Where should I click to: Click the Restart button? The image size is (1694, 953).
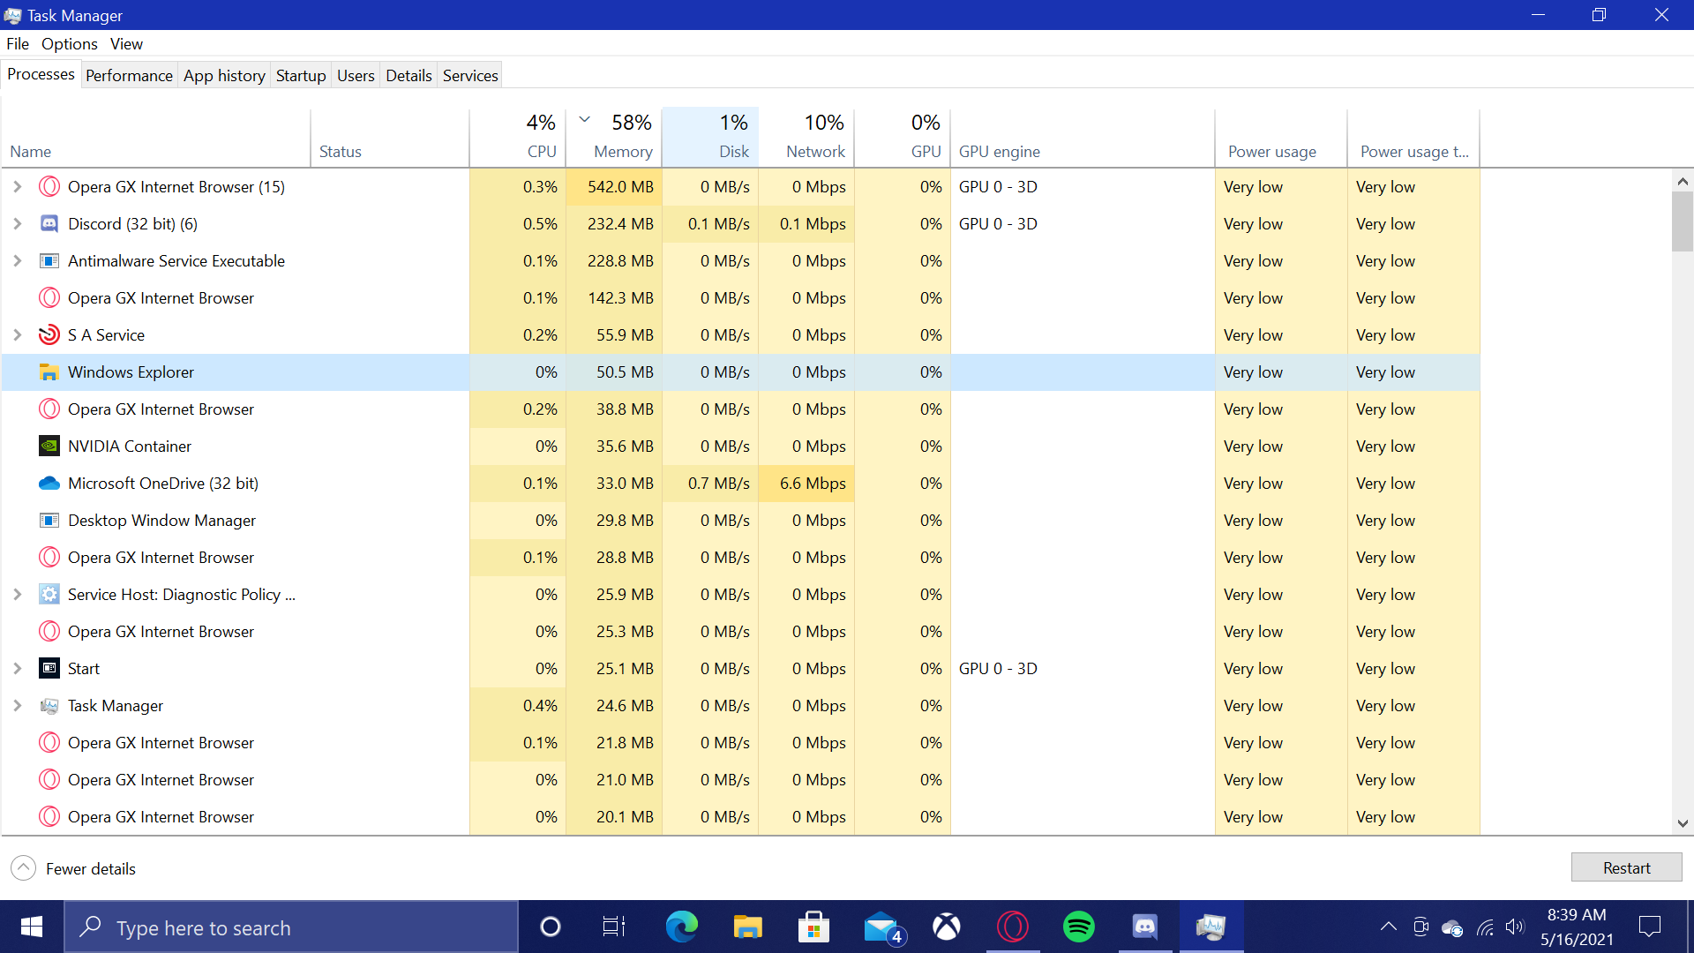(x=1625, y=867)
